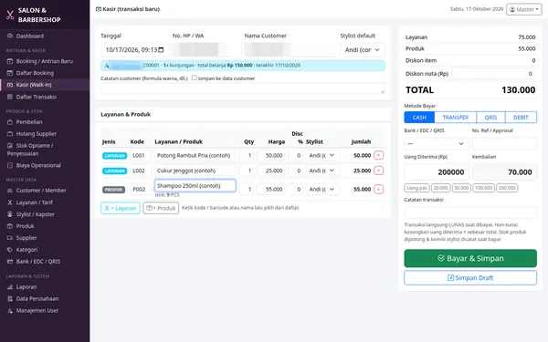
Task: Click the Kategori tag icon
Action: pyautogui.click(x=10, y=250)
